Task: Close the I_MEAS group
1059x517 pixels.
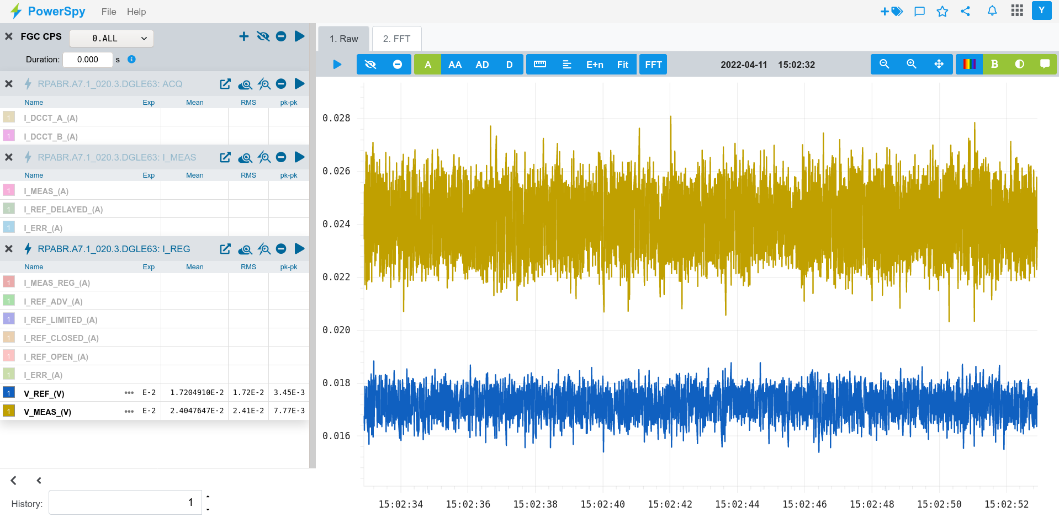Action: (9, 157)
